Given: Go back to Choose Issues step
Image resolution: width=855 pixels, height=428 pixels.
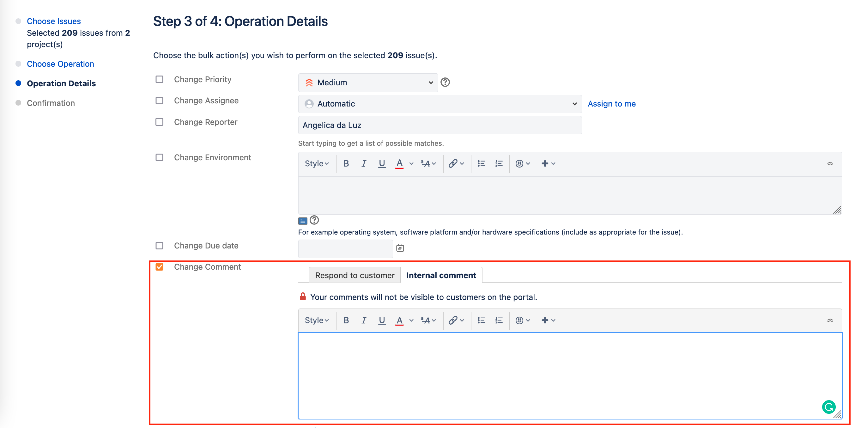Looking at the screenshot, I should pos(54,21).
